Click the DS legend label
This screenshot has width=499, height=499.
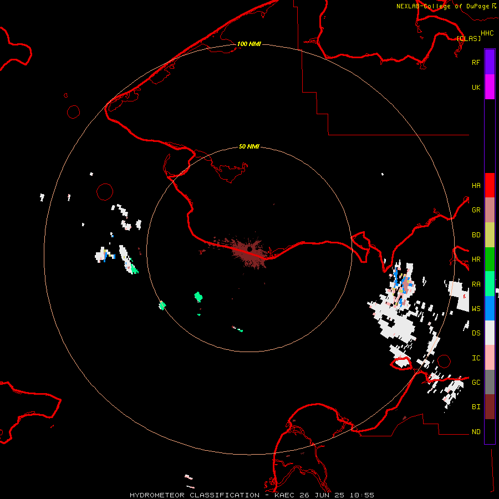pyautogui.click(x=476, y=333)
